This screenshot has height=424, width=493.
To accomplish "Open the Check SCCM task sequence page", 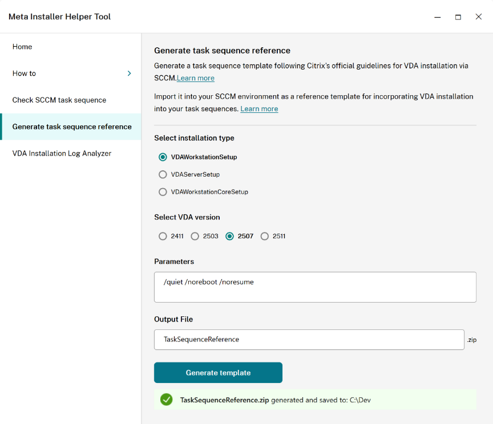I will [59, 100].
